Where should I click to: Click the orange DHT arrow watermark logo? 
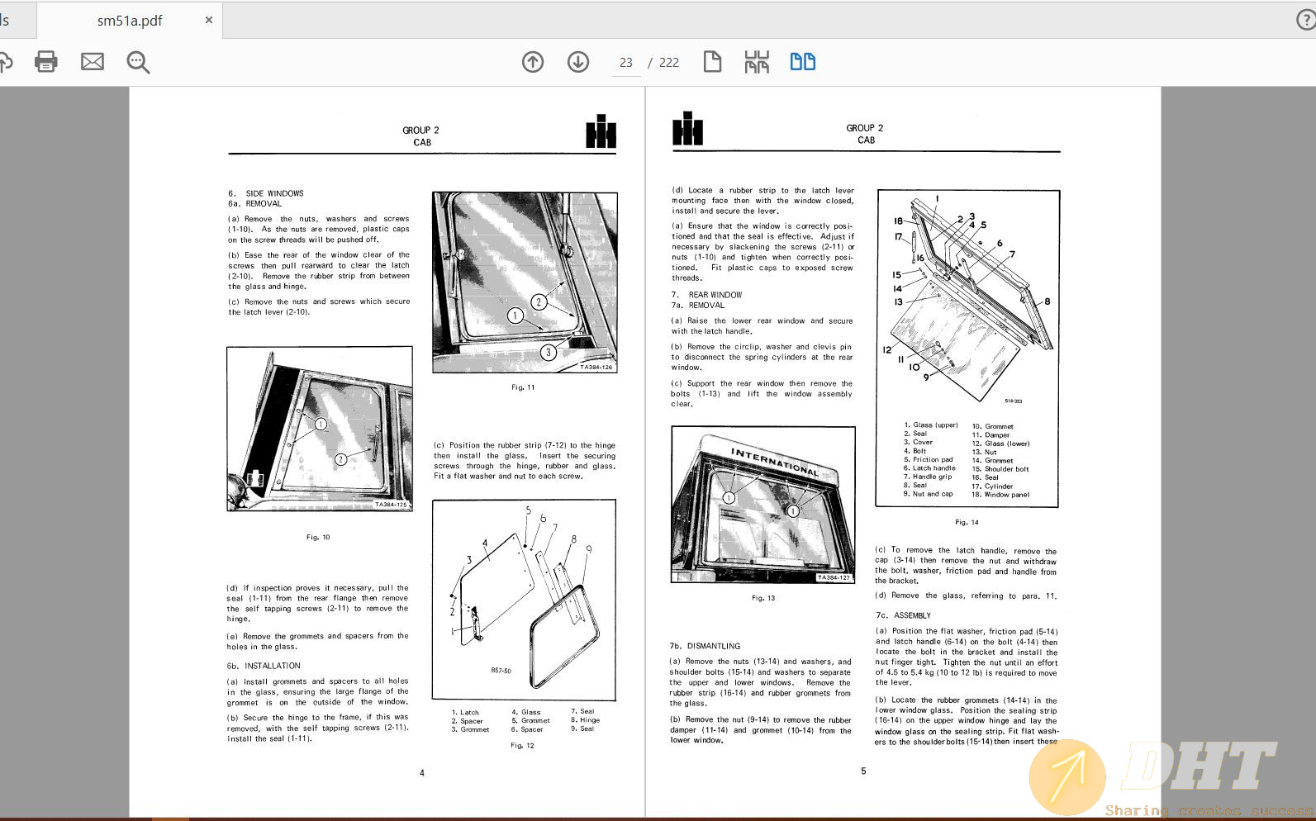(1067, 777)
